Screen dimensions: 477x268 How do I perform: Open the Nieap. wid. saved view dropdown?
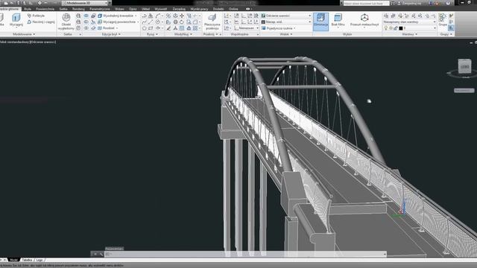(286, 22)
